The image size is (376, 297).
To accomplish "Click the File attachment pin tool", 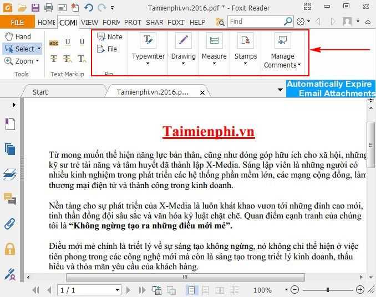I will pyautogui.click(x=107, y=49).
